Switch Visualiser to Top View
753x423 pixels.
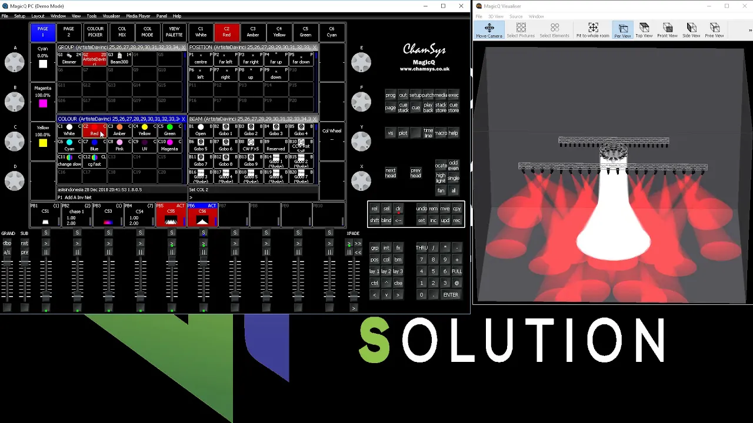(644, 30)
